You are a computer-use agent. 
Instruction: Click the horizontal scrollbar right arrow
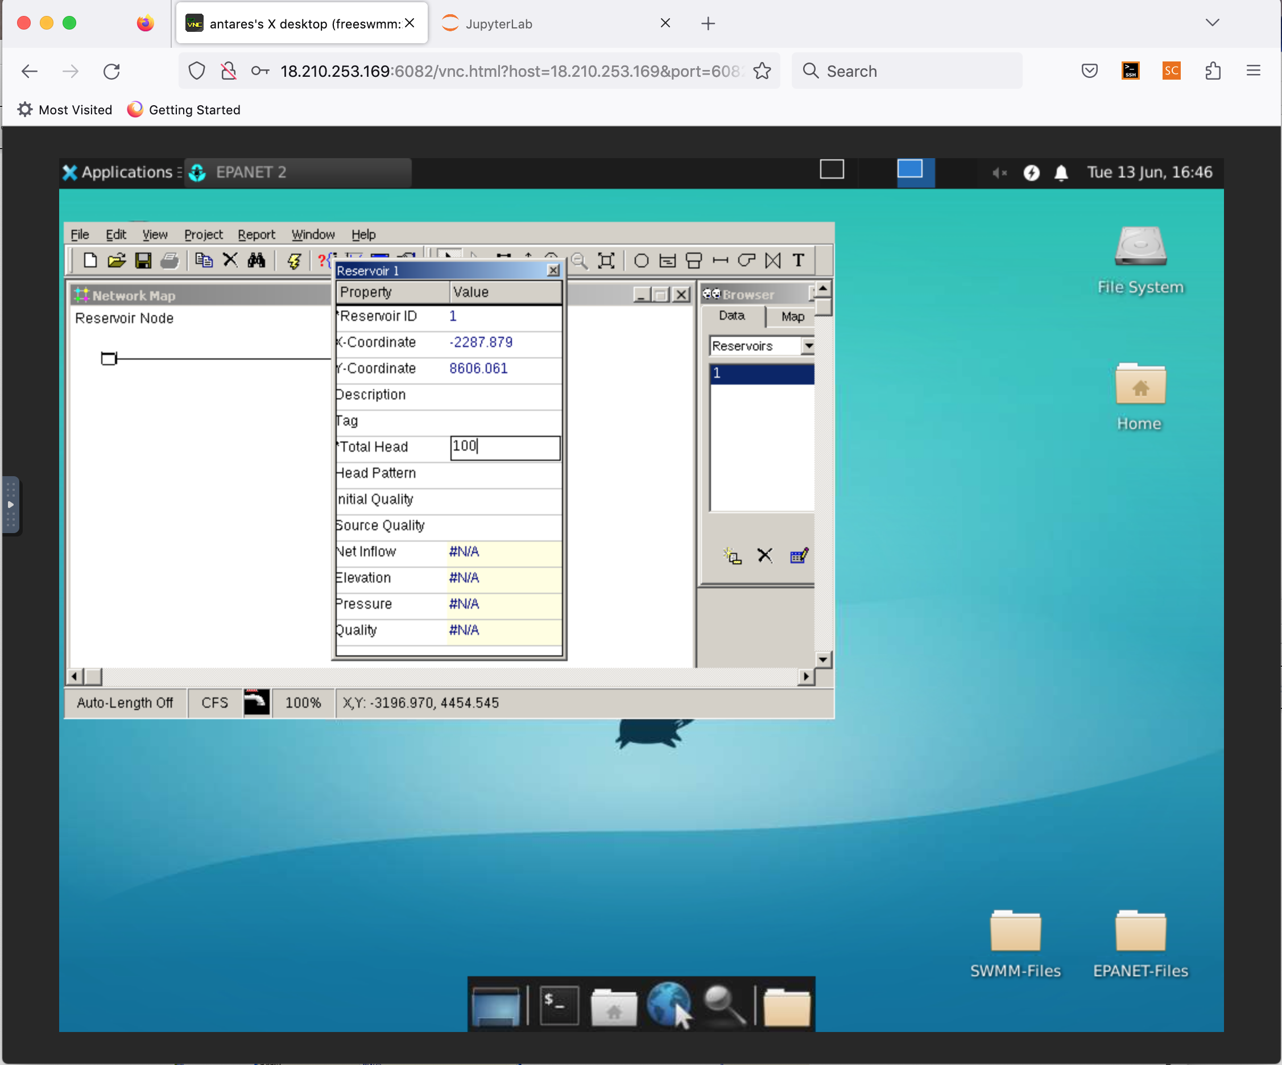807,676
